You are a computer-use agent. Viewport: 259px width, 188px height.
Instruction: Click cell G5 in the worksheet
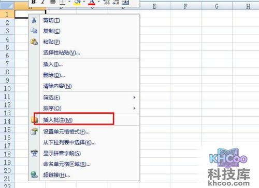coord(217,47)
